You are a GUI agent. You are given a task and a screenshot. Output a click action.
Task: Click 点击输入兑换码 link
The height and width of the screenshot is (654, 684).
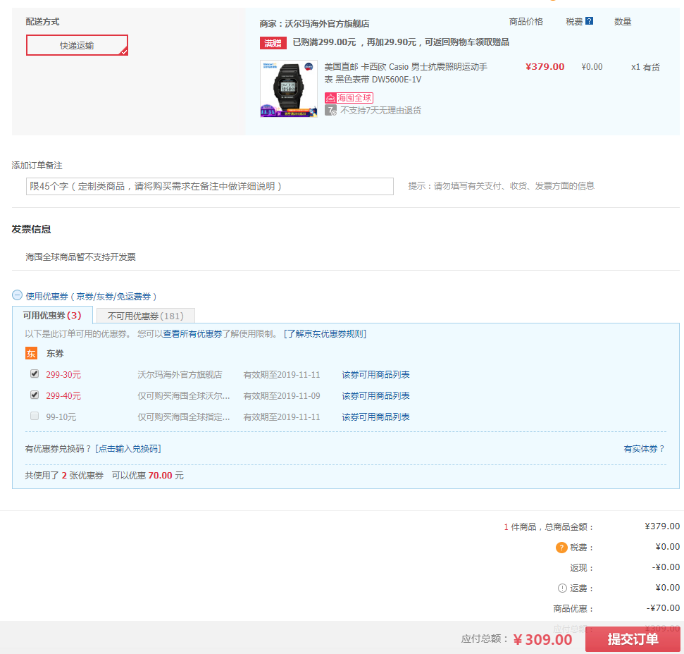click(128, 448)
